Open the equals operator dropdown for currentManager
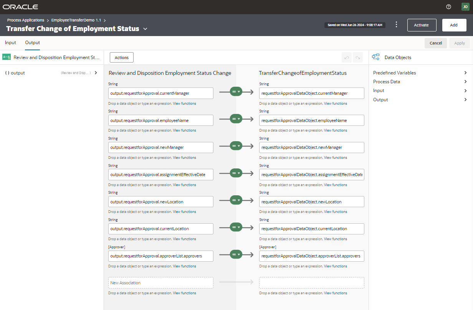Screen dimensions: 473x310 point(236,92)
